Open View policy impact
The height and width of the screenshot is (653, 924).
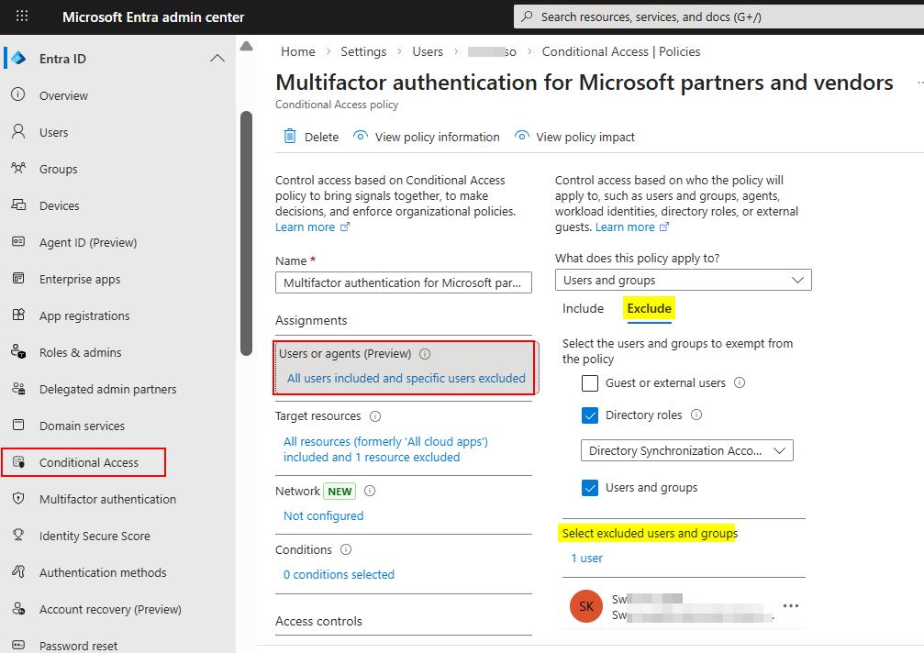click(x=574, y=137)
